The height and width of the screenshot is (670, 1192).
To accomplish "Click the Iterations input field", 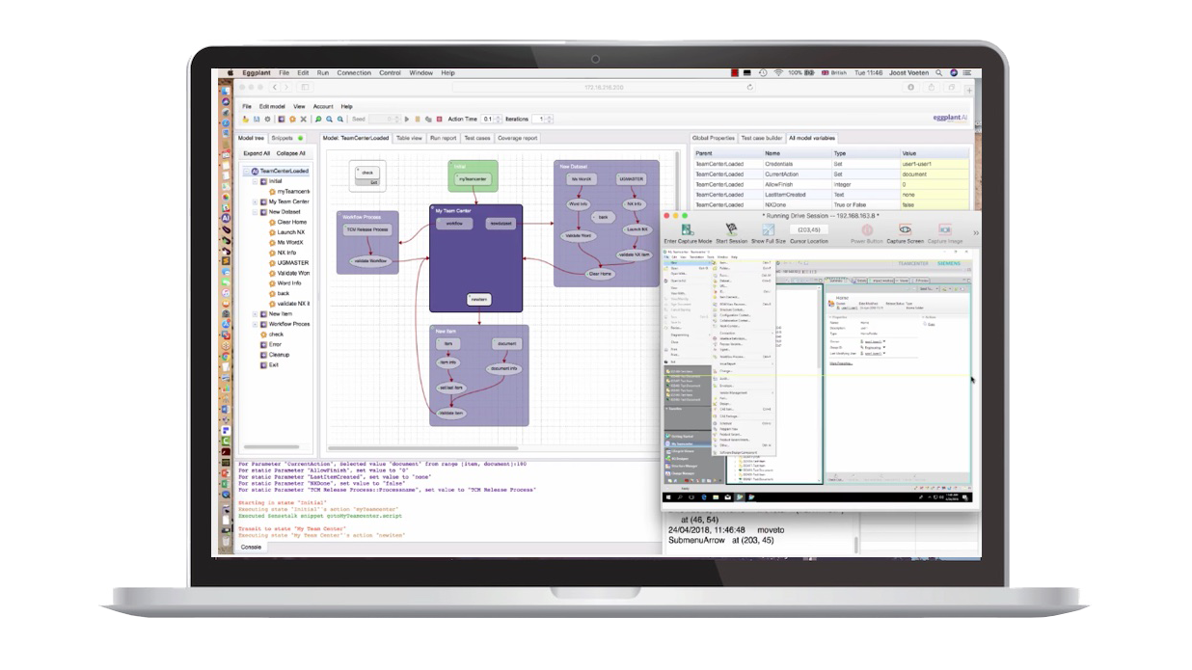I will (538, 119).
